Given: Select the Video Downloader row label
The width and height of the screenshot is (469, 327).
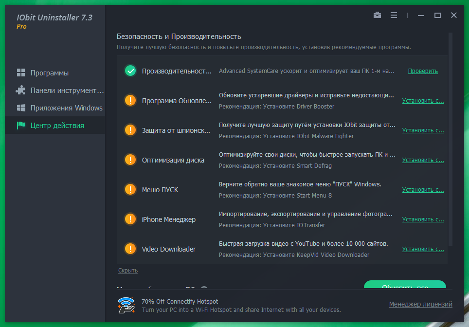Looking at the screenshot, I should coord(169,249).
